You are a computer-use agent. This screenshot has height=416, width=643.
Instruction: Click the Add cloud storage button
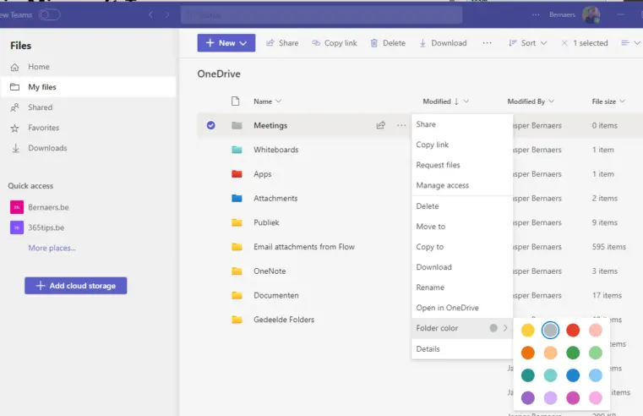point(76,286)
